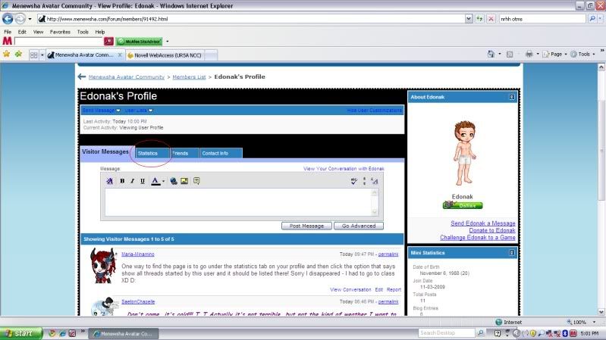Screen dimensions: 606x340
Task: Click the spell check ABC icon
Action: pyautogui.click(x=353, y=181)
